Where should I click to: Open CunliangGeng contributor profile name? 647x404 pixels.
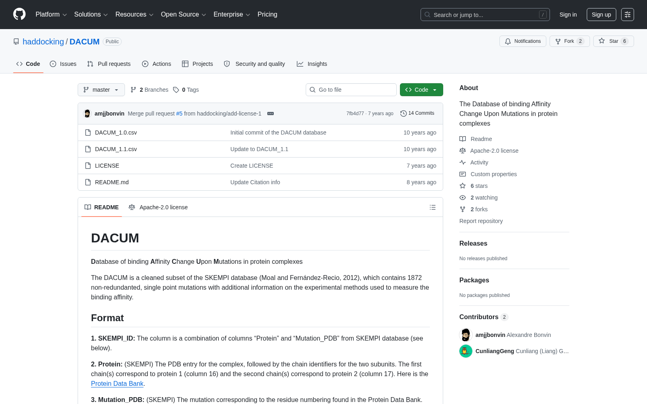pos(495,351)
